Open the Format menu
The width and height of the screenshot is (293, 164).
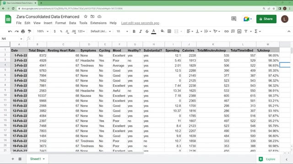point(60,23)
